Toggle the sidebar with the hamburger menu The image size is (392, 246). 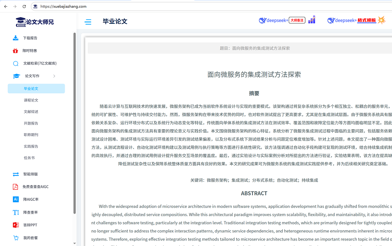point(88,22)
